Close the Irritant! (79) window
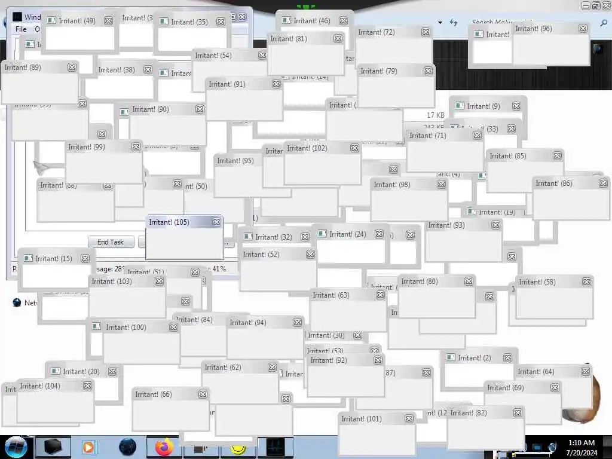612x459 pixels. [x=428, y=71]
